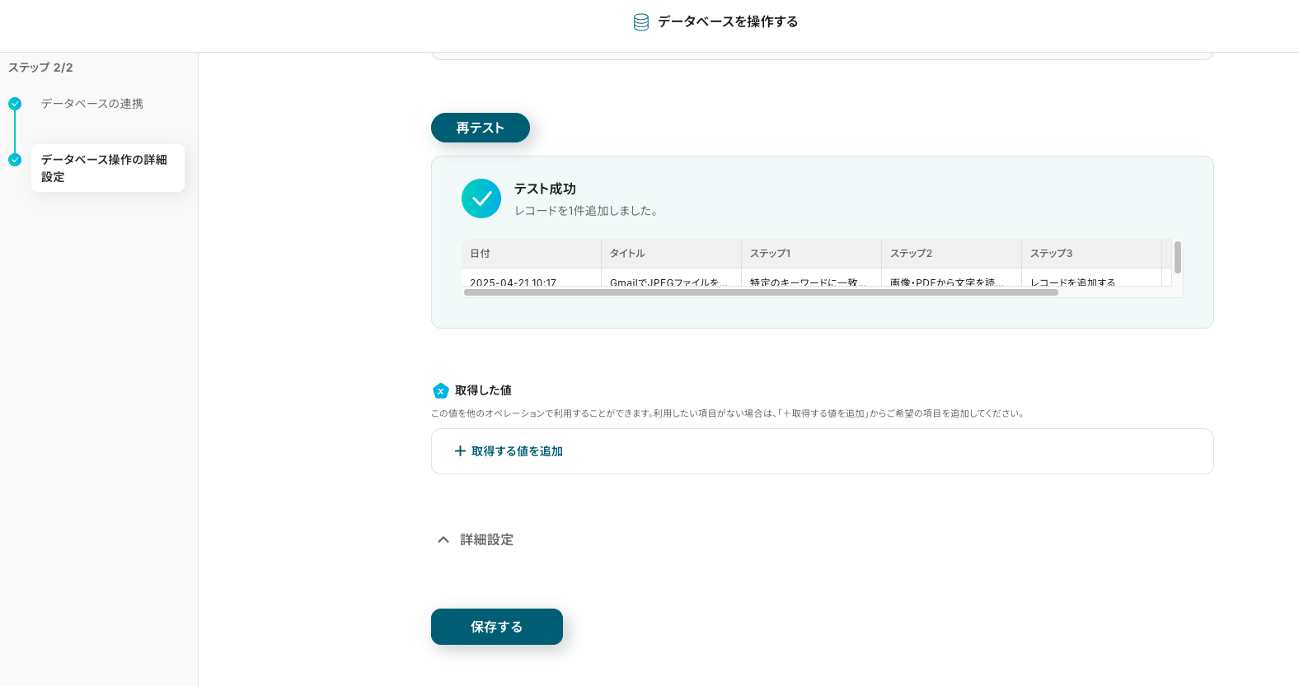This screenshot has height=686, width=1299.
Task: Collapse the 詳細設定 section using its chevron
Action: pyautogui.click(x=443, y=539)
